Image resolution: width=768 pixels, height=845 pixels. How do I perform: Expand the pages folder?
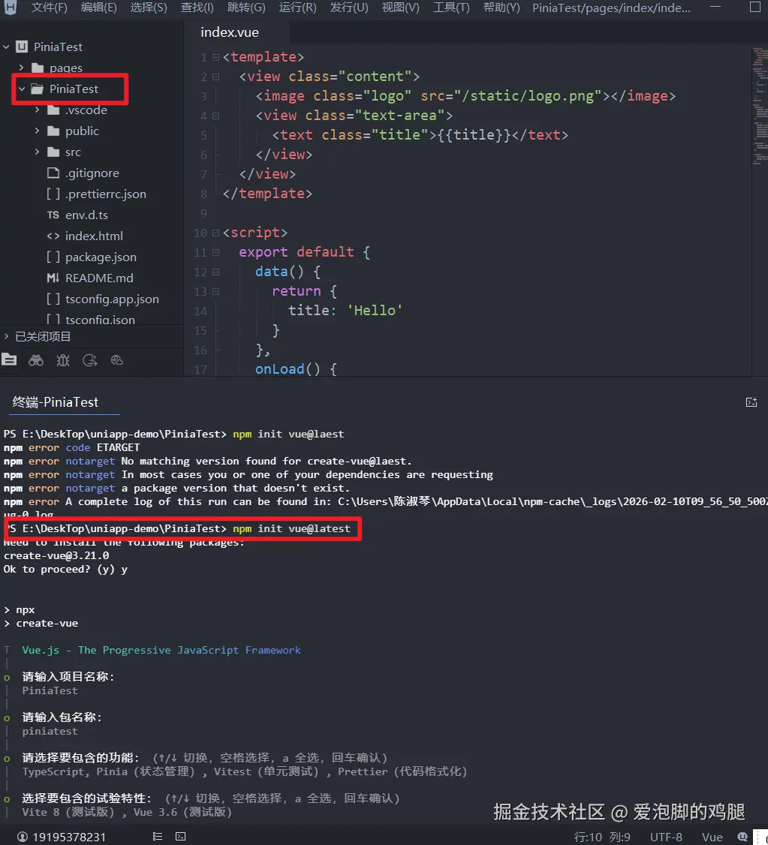[21, 68]
